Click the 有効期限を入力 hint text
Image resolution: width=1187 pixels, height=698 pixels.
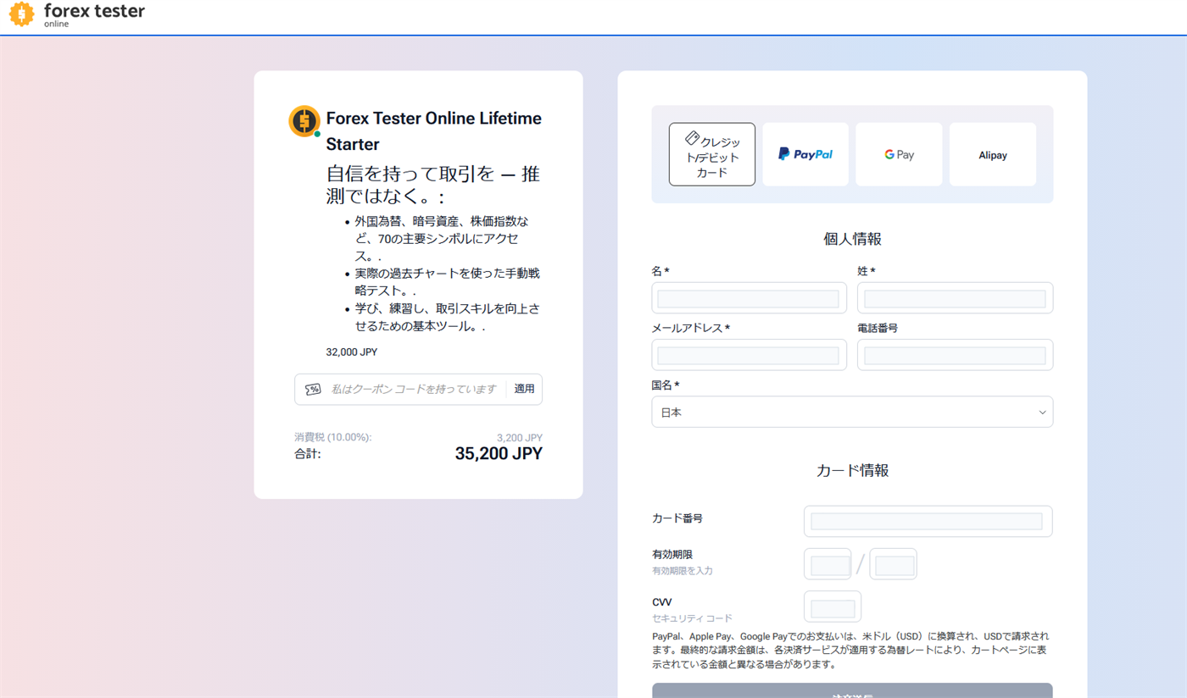[683, 571]
